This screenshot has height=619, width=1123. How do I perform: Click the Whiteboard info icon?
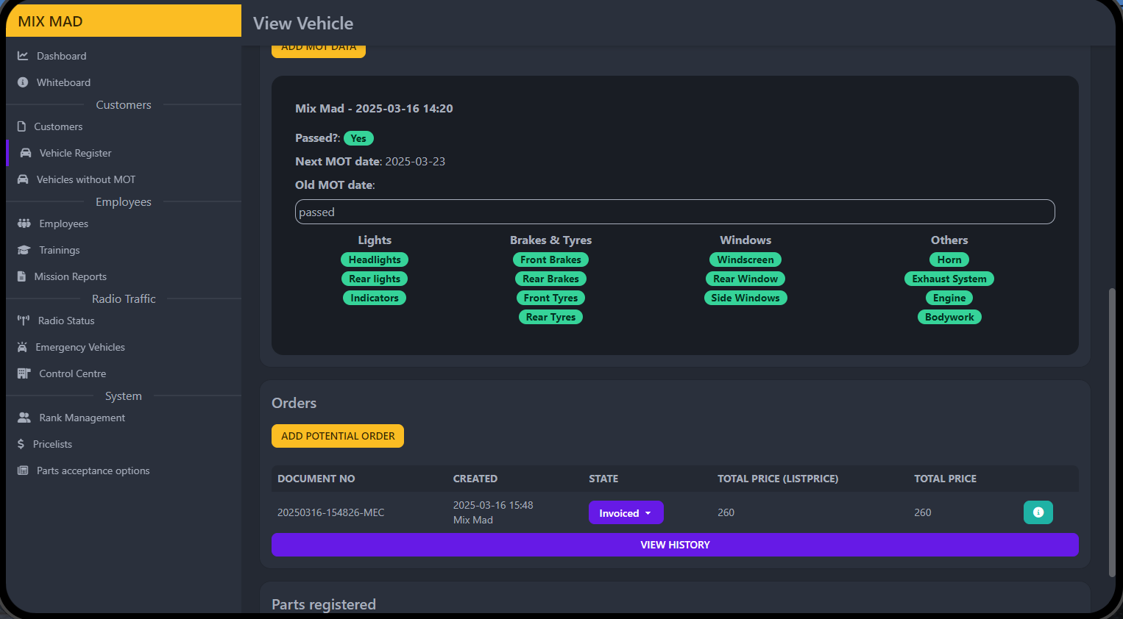[23, 82]
